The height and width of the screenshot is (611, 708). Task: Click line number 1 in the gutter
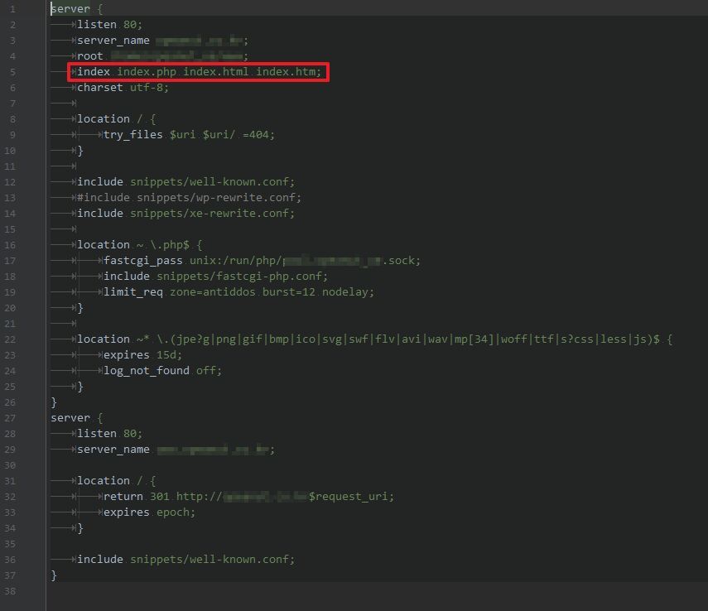(12, 9)
